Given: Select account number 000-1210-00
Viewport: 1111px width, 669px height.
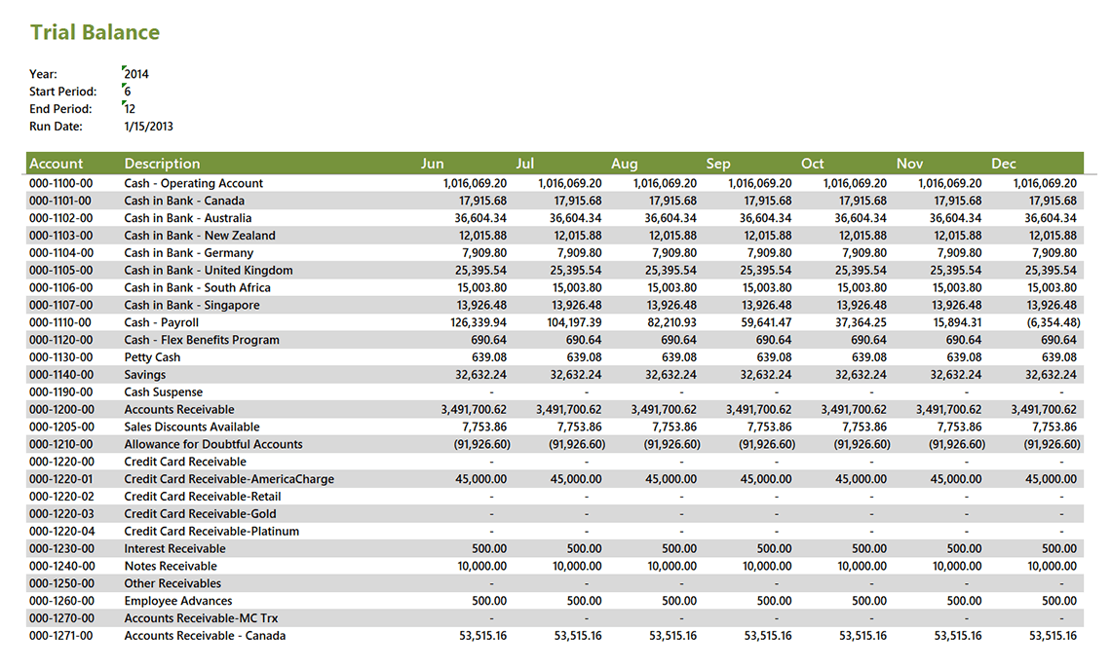Looking at the screenshot, I should 61,445.
